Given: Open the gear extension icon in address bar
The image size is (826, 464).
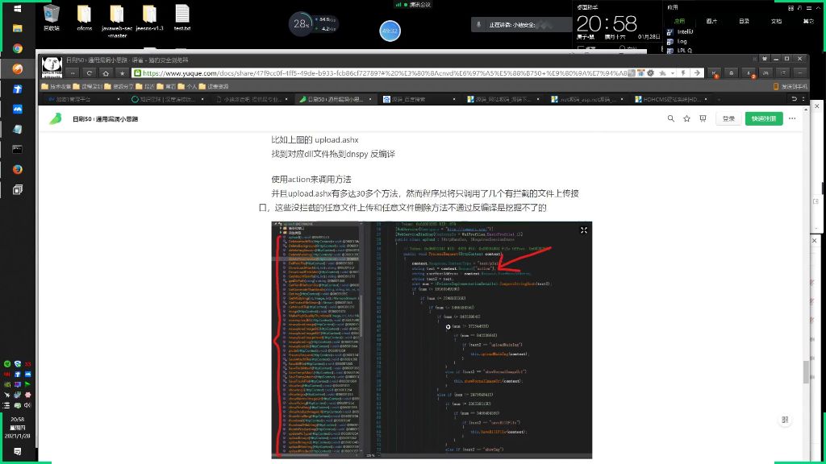Looking at the screenshot, I should coord(651,73).
